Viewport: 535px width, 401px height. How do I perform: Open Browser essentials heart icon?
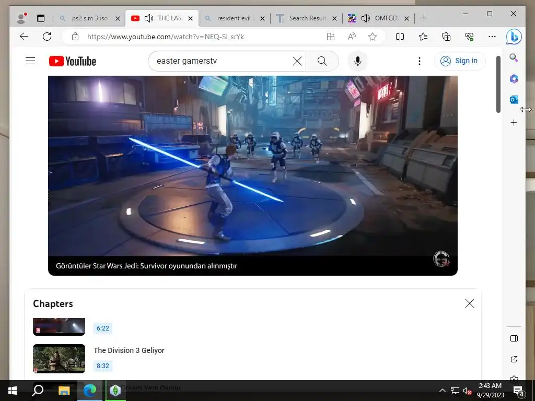[x=469, y=37]
